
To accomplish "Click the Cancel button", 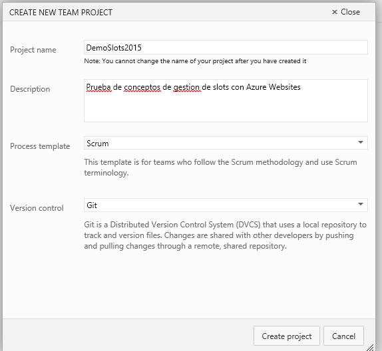I will click(x=343, y=336).
